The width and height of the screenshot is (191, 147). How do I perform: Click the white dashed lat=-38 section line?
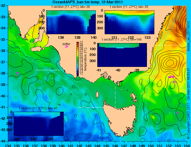(49, 70)
